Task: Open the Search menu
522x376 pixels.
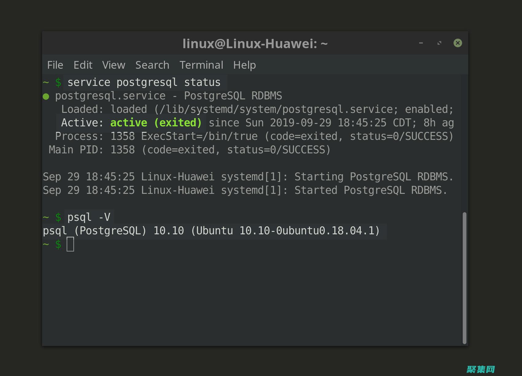Action: (152, 65)
